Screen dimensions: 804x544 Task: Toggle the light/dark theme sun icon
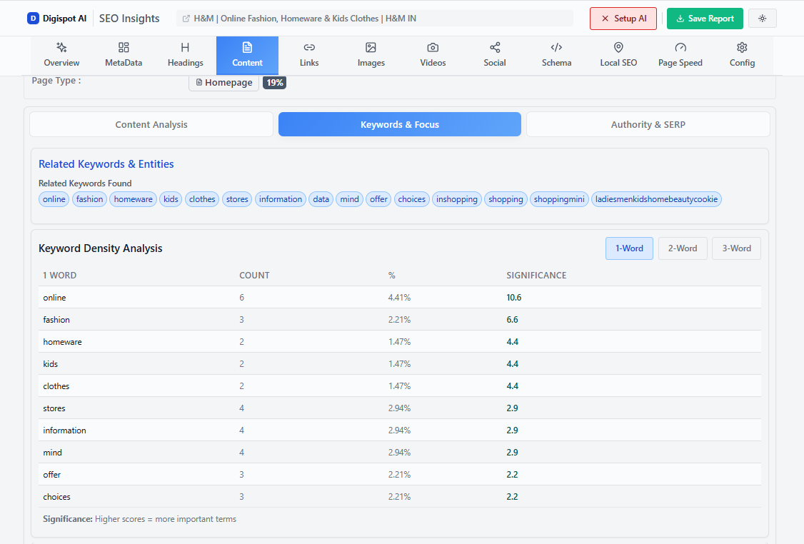763,19
